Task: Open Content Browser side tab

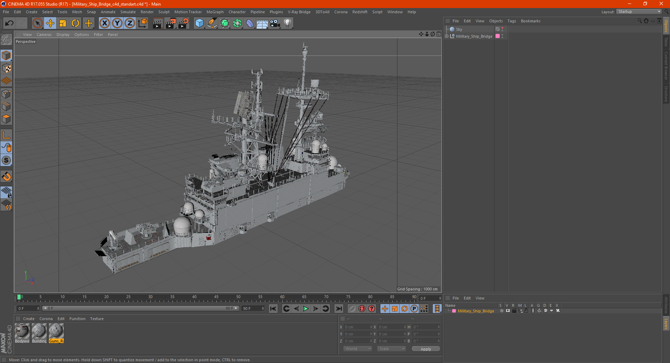Action: click(x=666, y=66)
